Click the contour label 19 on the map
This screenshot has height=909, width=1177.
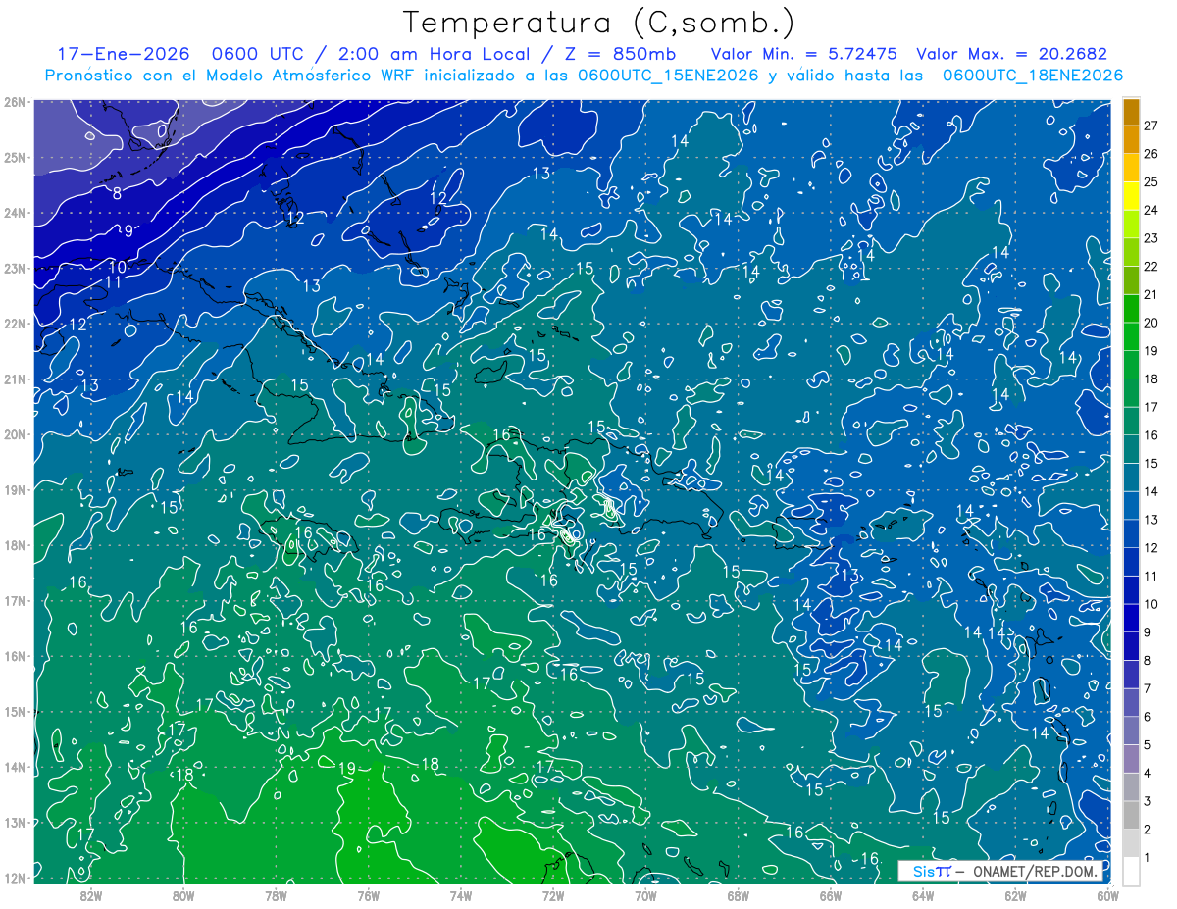346,769
